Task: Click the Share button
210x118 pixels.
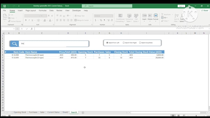Action: pos(205,10)
